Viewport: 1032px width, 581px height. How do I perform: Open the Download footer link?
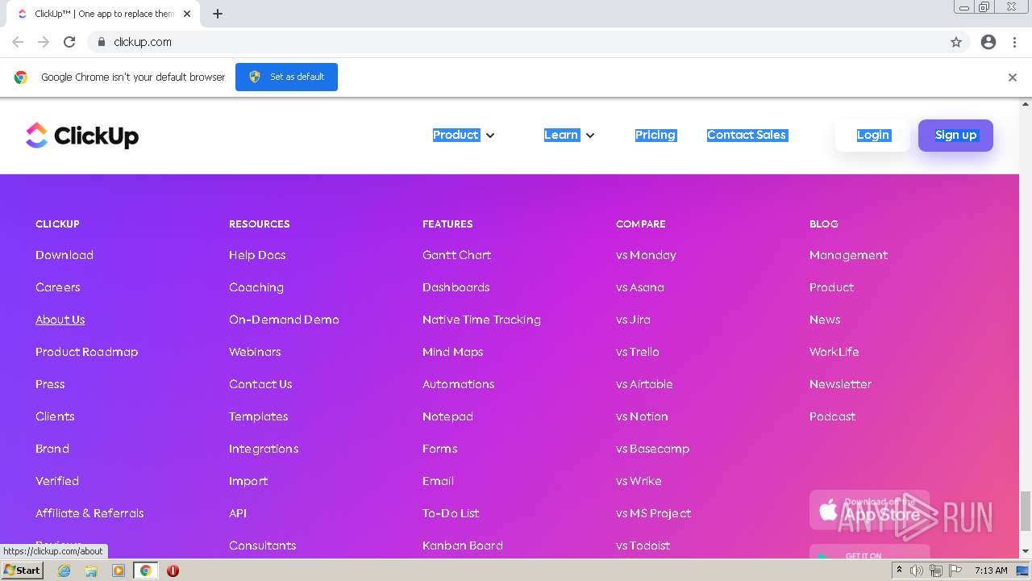tap(64, 255)
